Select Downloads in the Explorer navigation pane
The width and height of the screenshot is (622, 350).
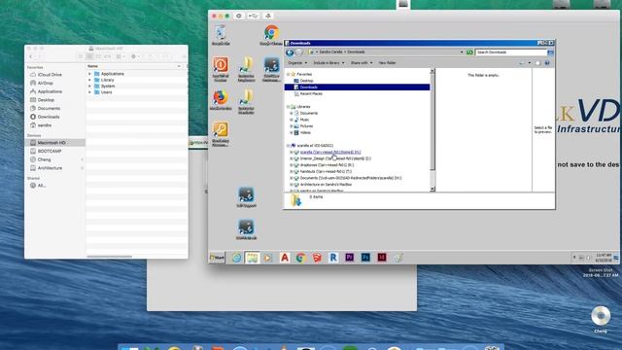[357, 87]
